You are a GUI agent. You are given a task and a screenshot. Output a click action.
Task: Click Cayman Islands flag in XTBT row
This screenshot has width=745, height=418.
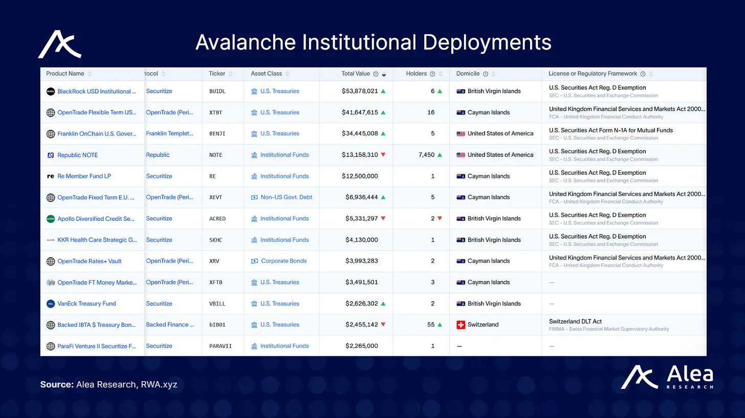coord(461,112)
